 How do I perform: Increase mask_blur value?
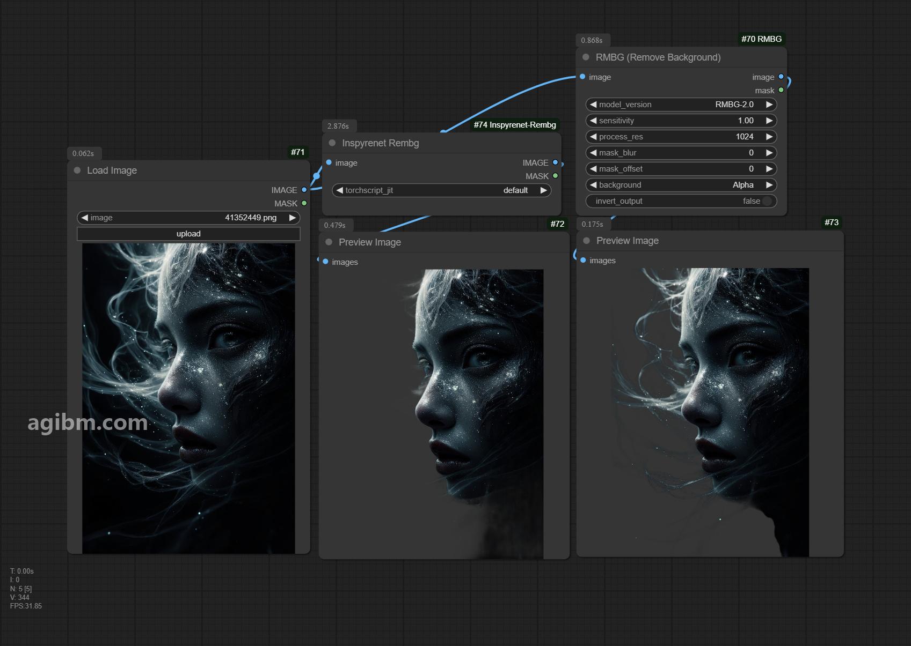[x=769, y=153]
